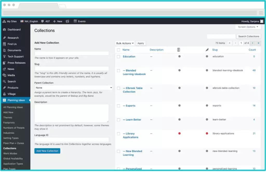266x172 pixels.
Task: Open the My Sites network icon
Action: click(x=4, y=21)
